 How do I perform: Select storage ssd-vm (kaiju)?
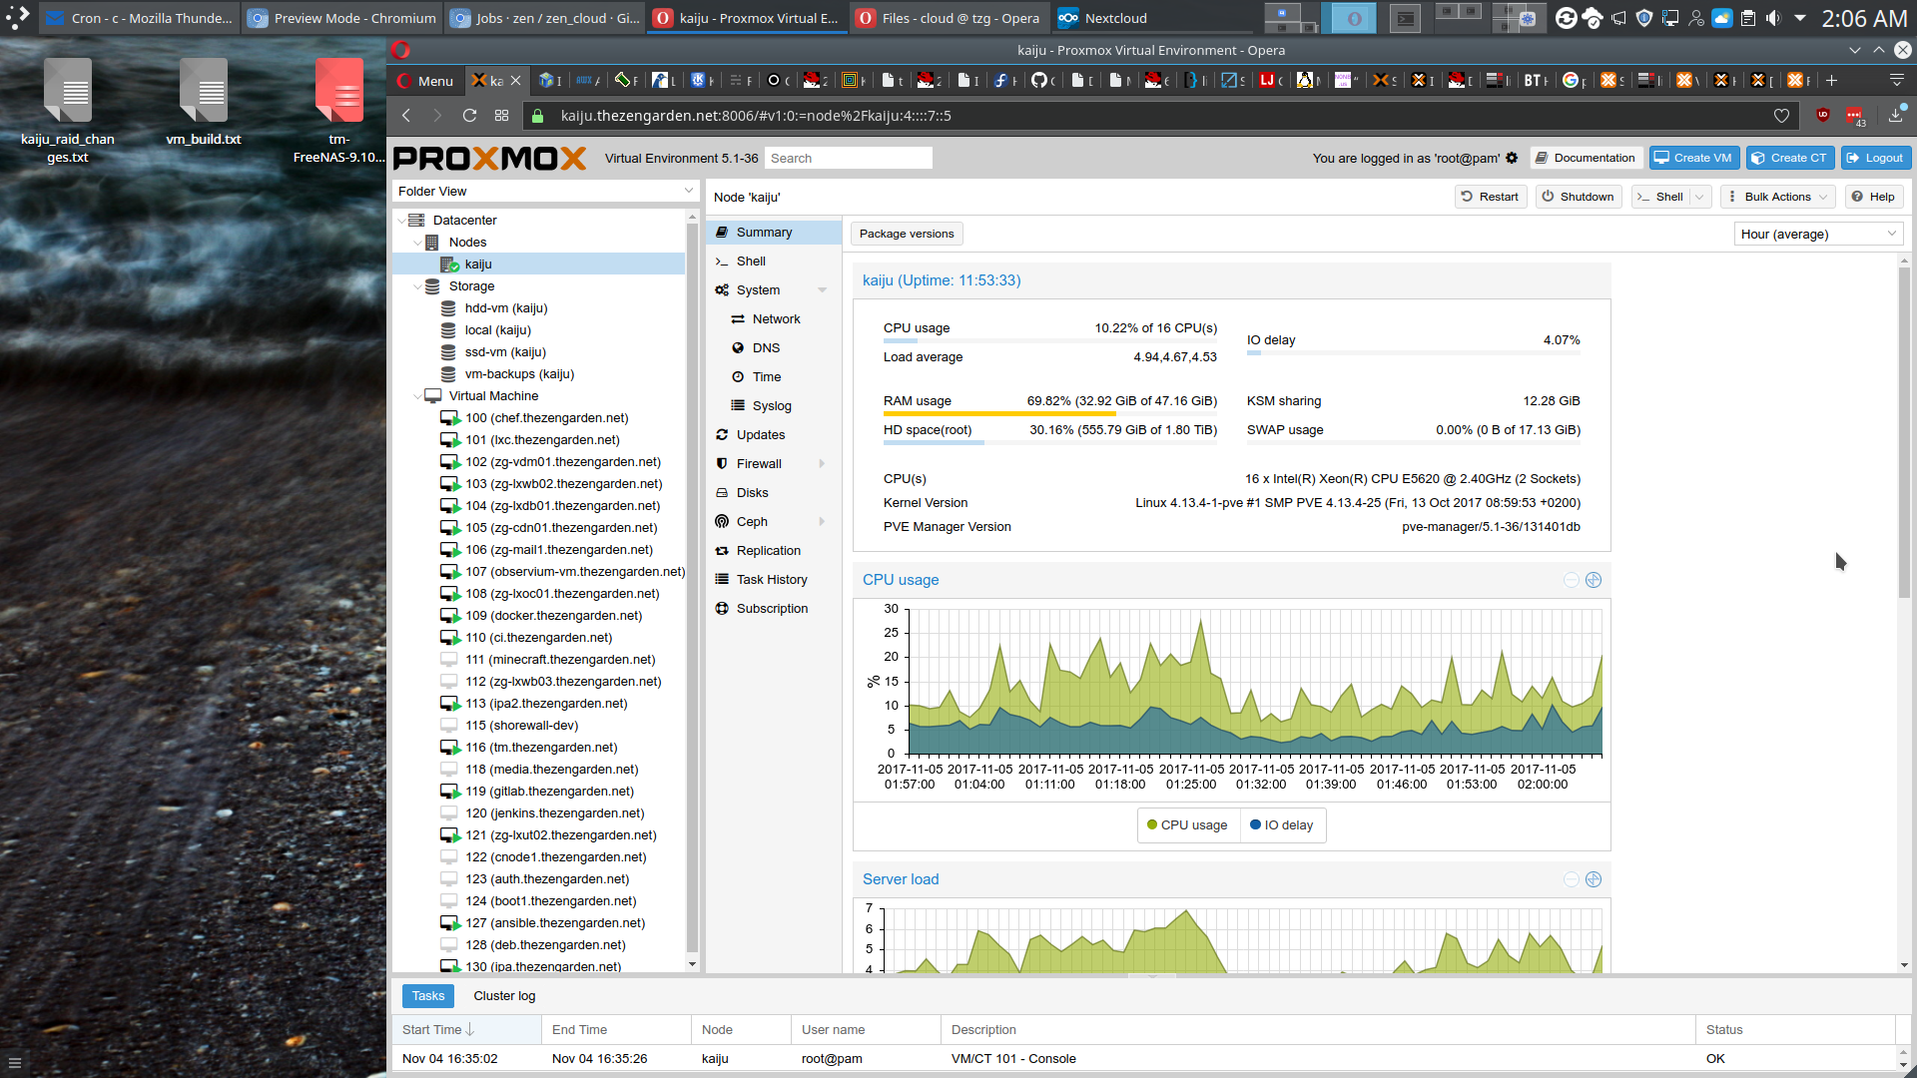coord(505,352)
